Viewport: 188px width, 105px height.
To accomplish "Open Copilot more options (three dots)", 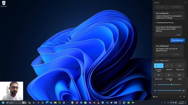I will pyautogui.click(x=181, y=3).
